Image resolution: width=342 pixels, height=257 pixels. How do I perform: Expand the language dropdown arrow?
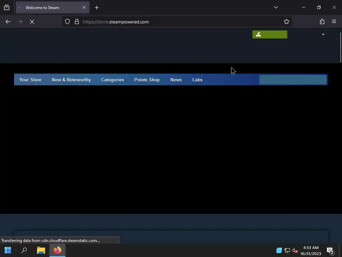323,34
